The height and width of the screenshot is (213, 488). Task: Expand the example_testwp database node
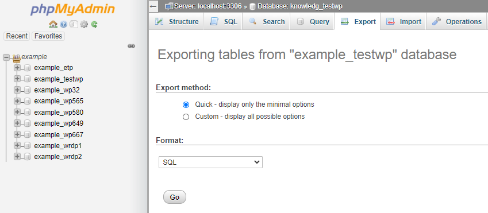click(17, 79)
